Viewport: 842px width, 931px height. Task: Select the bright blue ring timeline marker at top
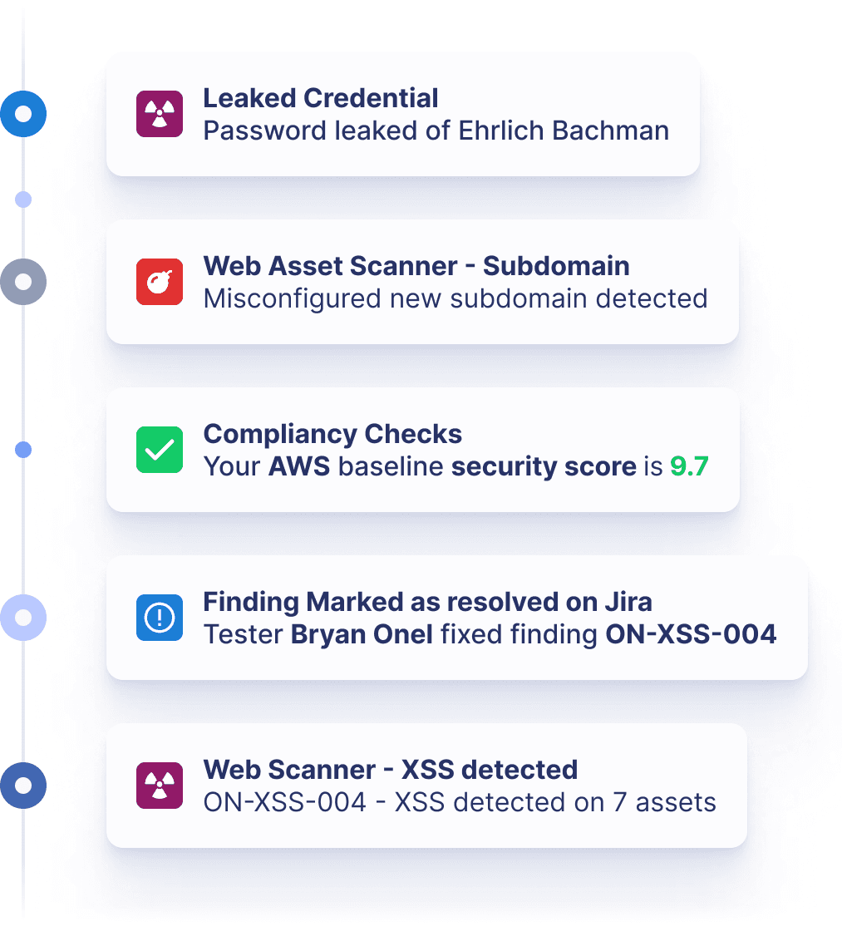23,113
